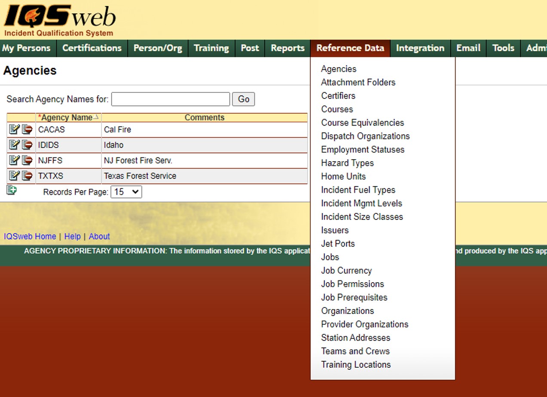
Task: Click the Go search button
Action: pos(244,99)
